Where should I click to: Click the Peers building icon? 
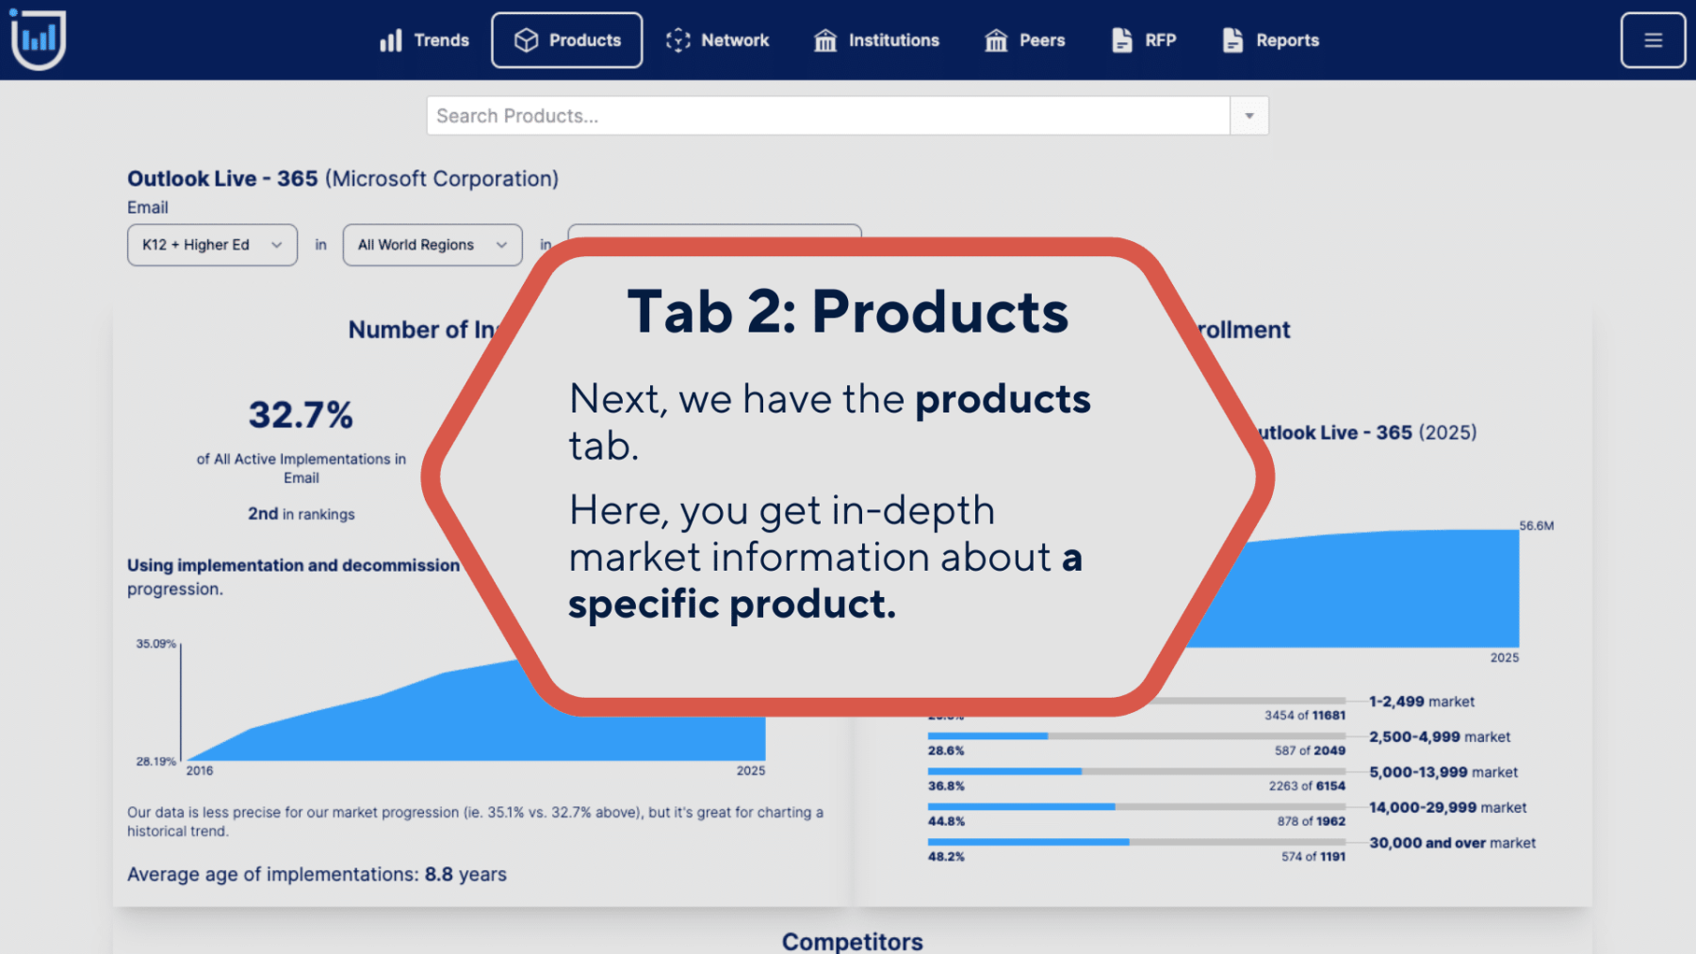(x=996, y=40)
